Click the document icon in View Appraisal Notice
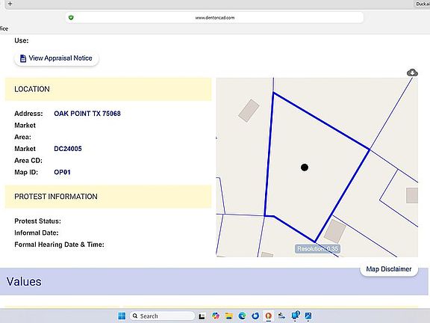 point(23,58)
